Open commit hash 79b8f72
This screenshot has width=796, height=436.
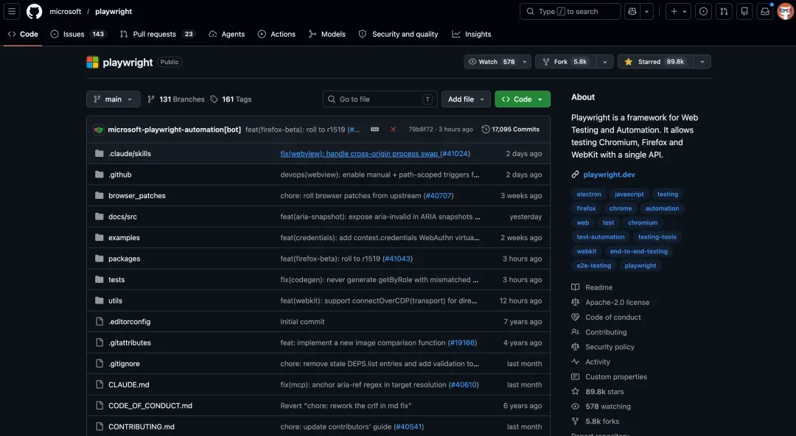[421, 130]
